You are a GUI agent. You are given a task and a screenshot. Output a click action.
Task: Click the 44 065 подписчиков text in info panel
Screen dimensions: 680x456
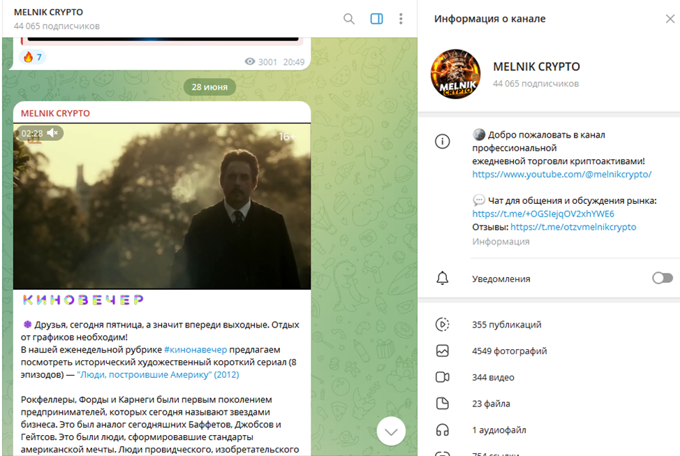535,84
